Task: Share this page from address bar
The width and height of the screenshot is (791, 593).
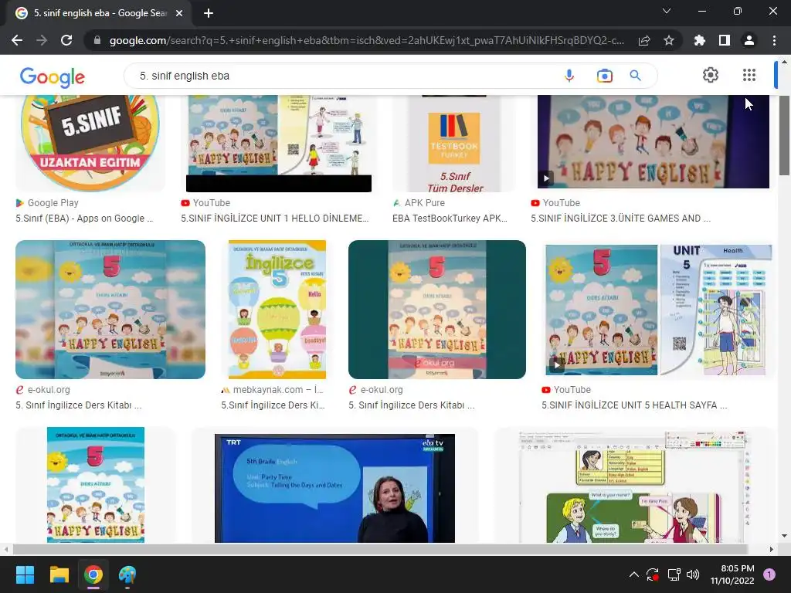Action: tap(643, 40)
